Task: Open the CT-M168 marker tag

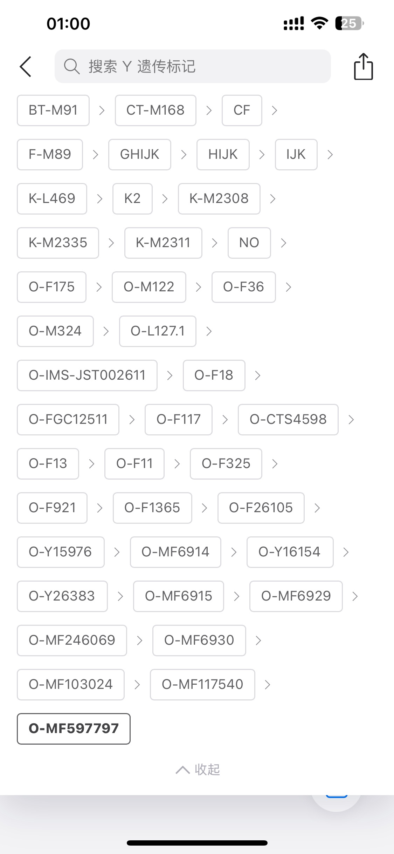Action: tap(155, 110)
